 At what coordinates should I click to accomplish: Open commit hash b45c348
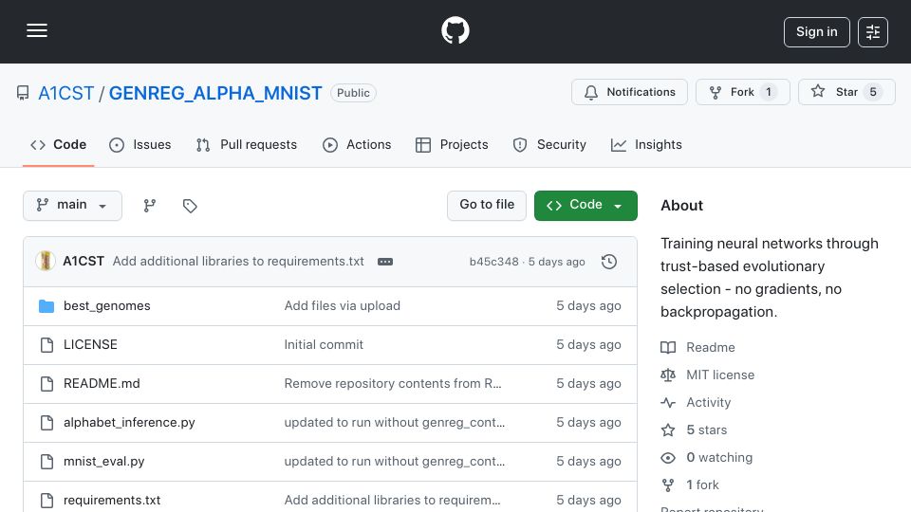click(x=493, y=262)
